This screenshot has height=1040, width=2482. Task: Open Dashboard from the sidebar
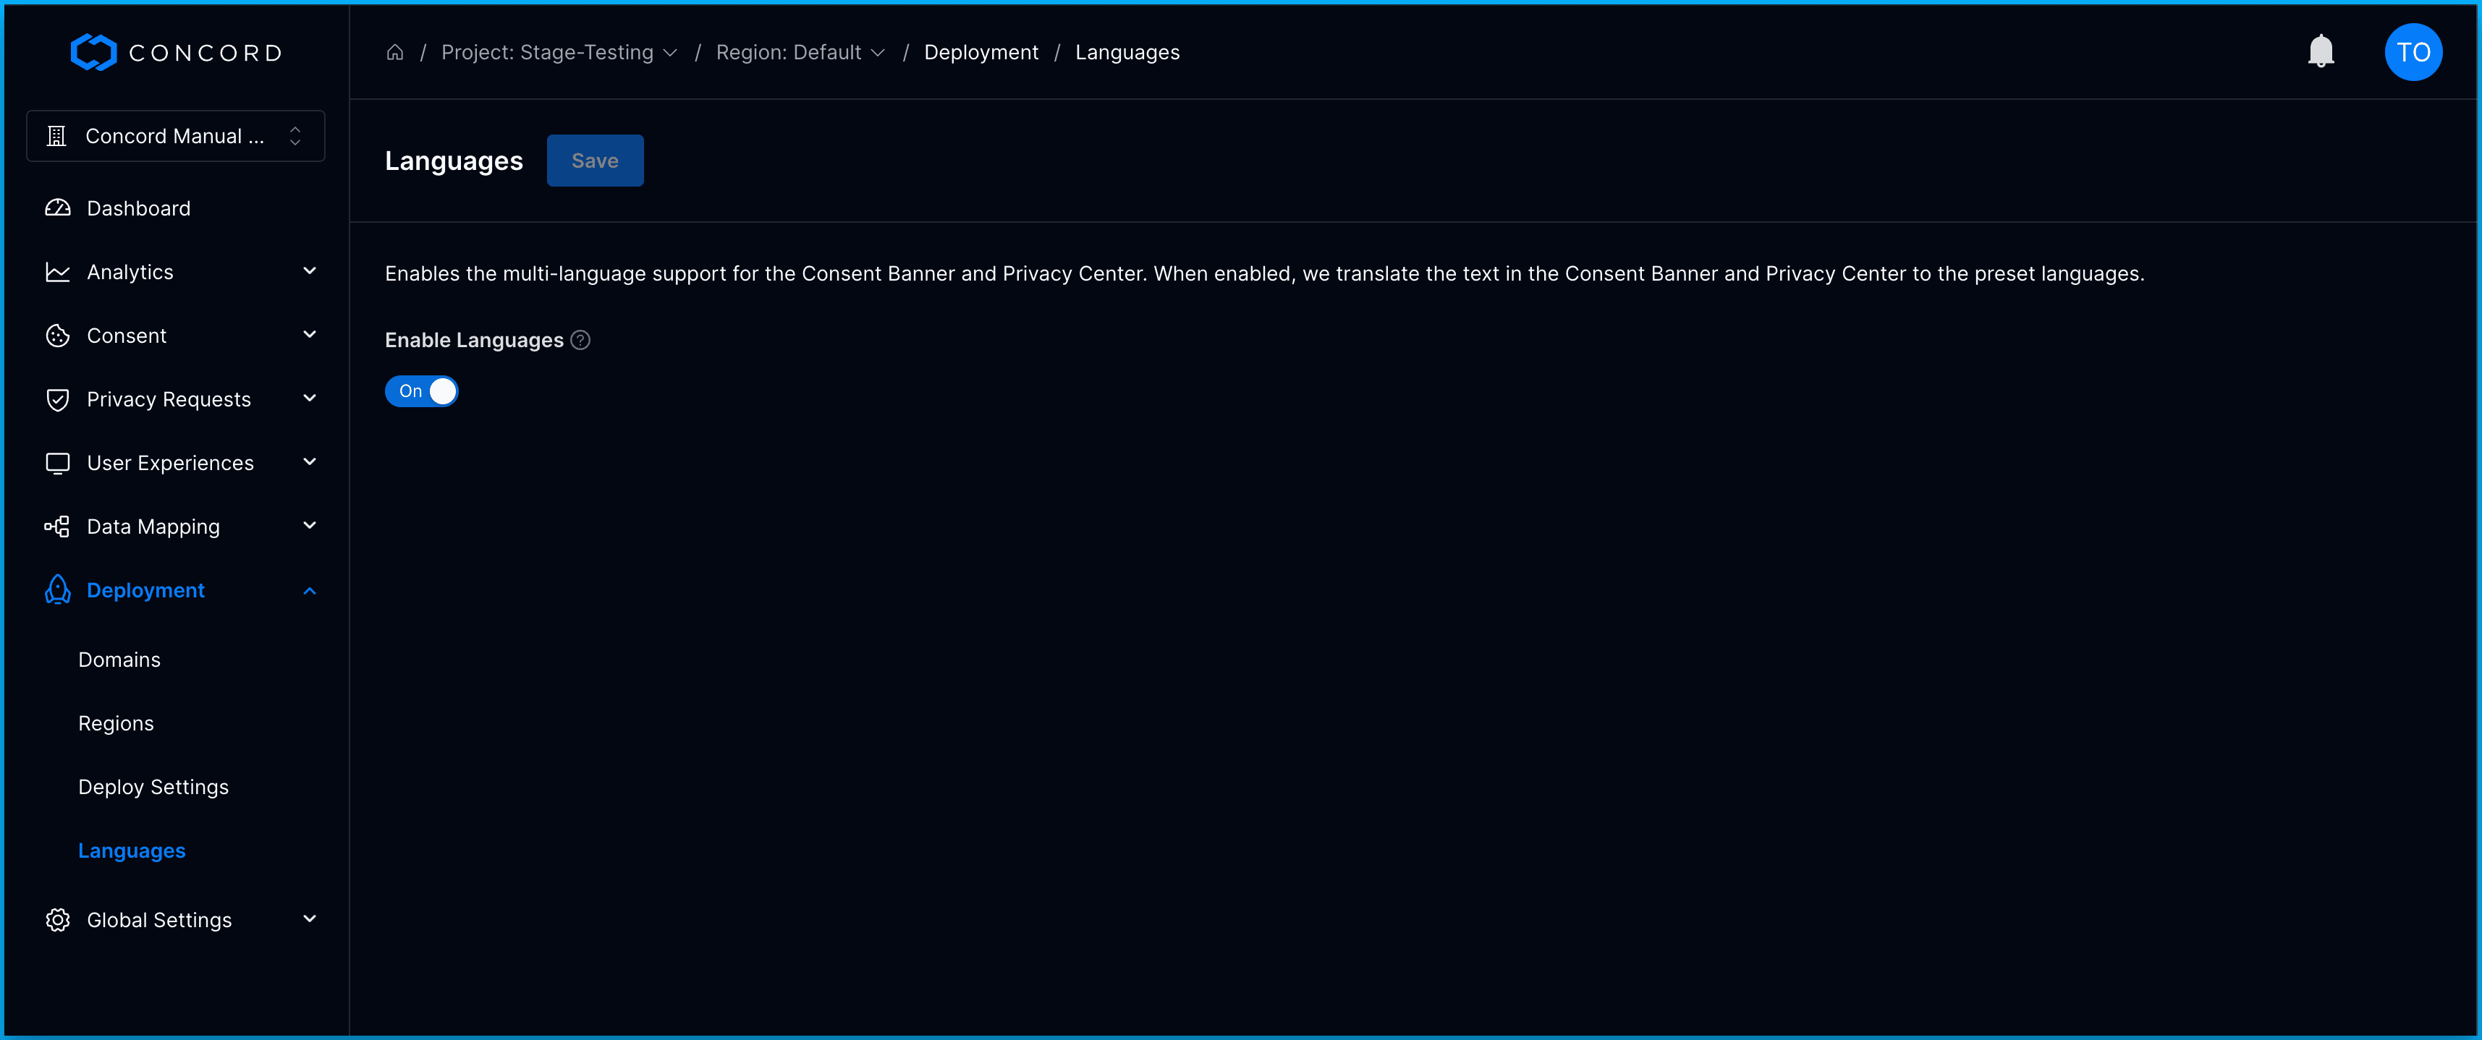pyautogui.click(x=137, y=208)
